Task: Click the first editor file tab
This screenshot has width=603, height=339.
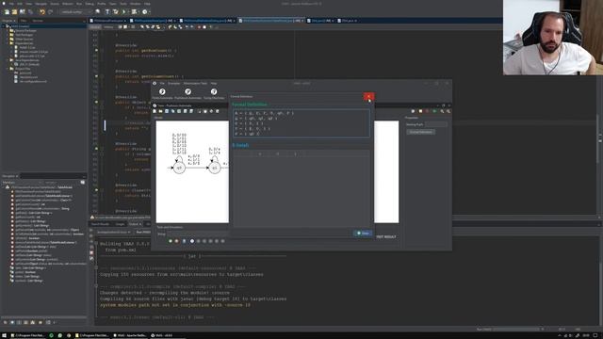Action: click(108, 21)
